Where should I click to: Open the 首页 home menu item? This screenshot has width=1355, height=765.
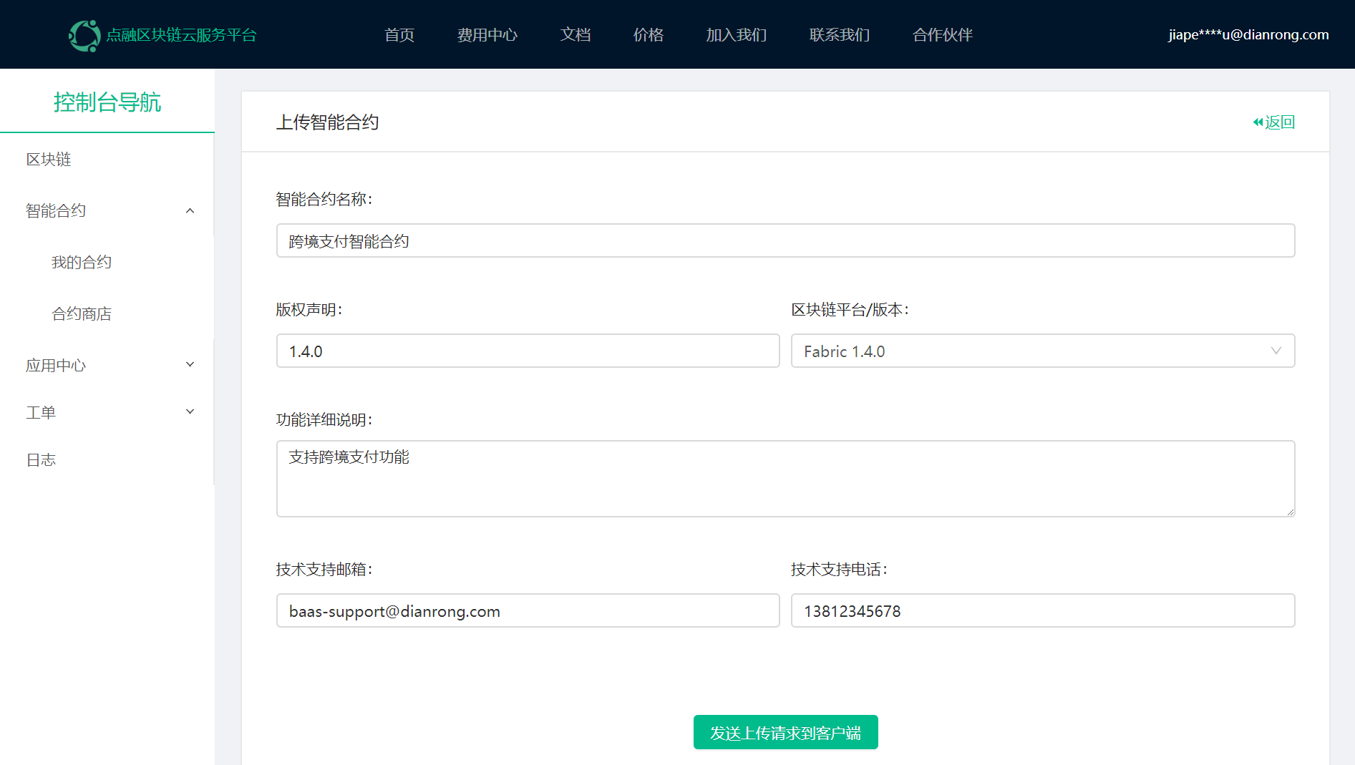(x=399, y=34)
